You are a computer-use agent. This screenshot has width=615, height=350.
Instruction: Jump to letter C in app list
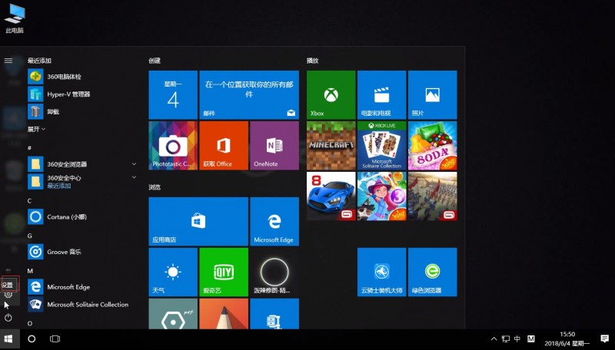29,201
